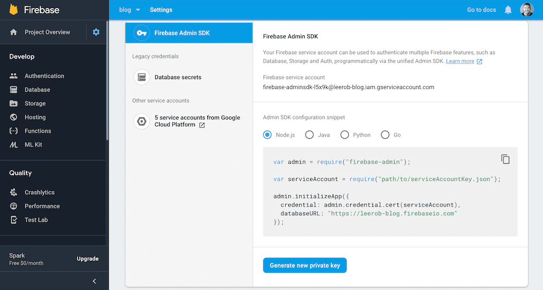The height and width of the screenshot is (290, 543).
Task: Select the Java radio button
Action: (310, 135)
